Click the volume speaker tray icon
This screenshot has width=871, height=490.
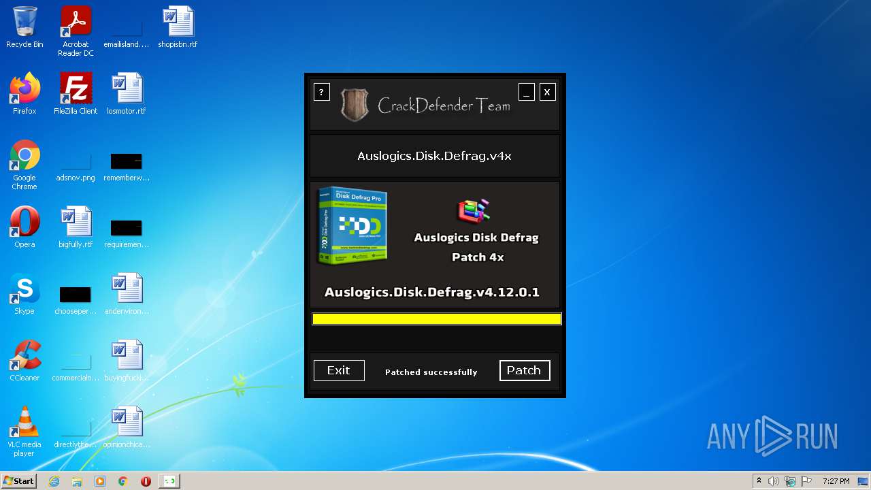(774, 481)
